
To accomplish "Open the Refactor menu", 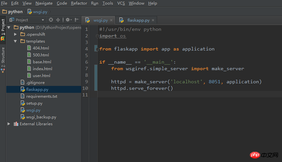I will (79, 3).
